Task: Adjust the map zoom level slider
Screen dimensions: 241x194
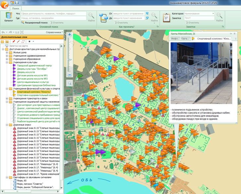Action: [x=70, y=59]
